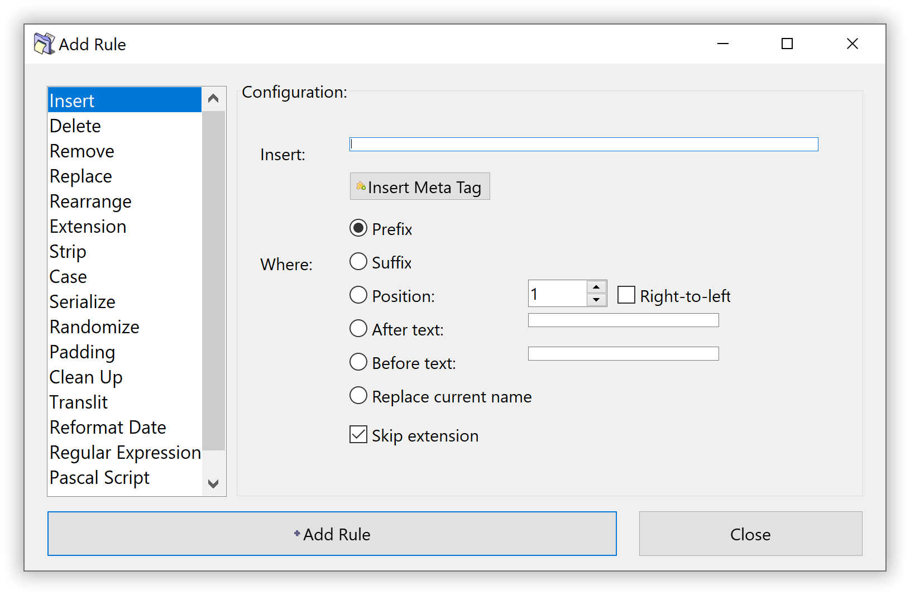The height and width of the screenshot is (595, 910).
Task: Click the Insert Meta Tag button
Action: pyautogui.click(x=419, y=186)
